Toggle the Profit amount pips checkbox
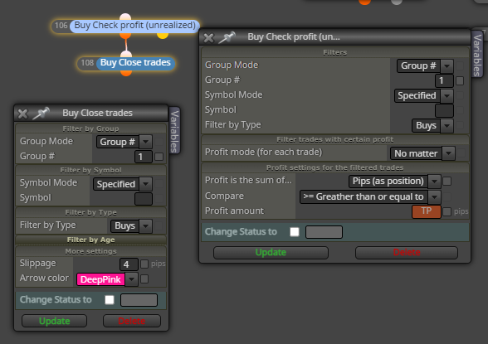Image resolution: width=488 pixels, height=344 pixels. [447, 211]
